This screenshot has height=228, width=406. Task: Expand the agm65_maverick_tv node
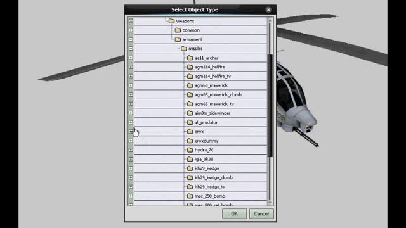[131, 104]
